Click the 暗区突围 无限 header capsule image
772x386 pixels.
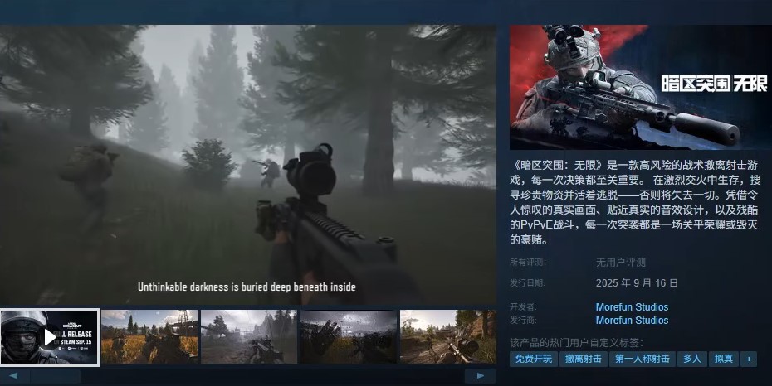coord(638,87)
